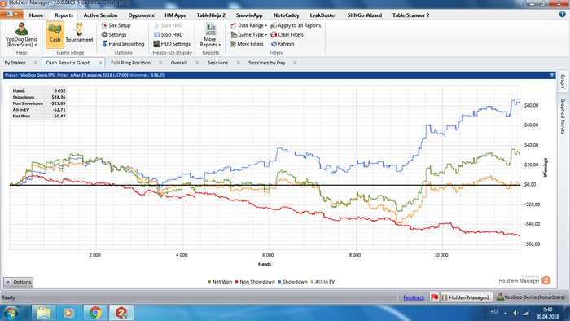Click the blue Showdown legend swatch

tap(279, 282)
